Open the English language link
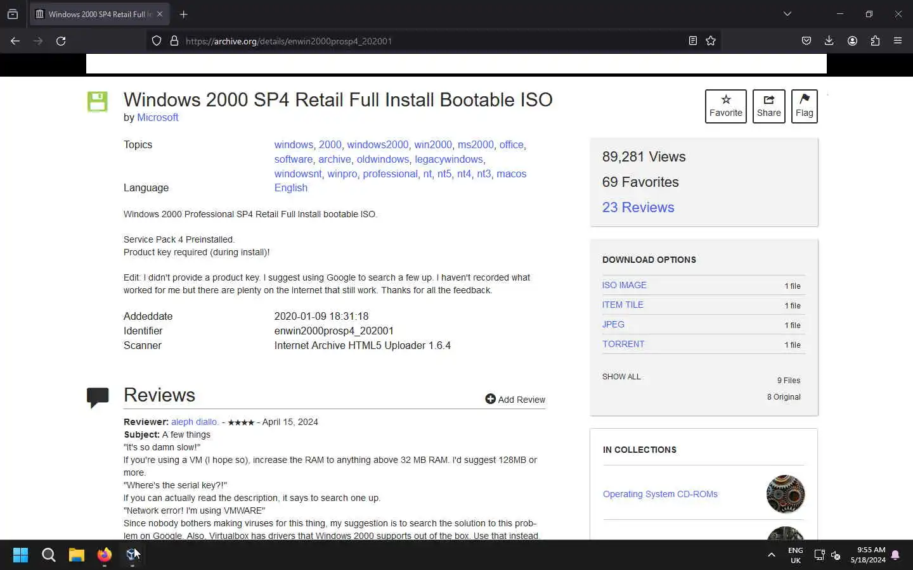 [x=291, y=187]
